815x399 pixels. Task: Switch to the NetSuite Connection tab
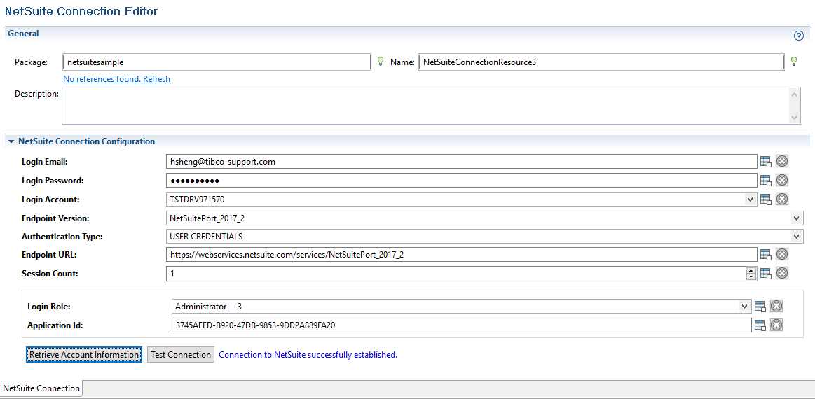(x=41, y=388)
